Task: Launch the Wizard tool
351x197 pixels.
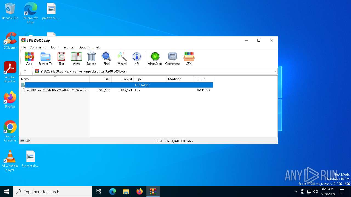Action: pos(122,59)
